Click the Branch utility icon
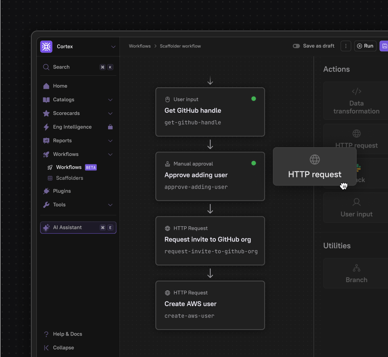This screenshot has height=357, width=388. (356, 268)
